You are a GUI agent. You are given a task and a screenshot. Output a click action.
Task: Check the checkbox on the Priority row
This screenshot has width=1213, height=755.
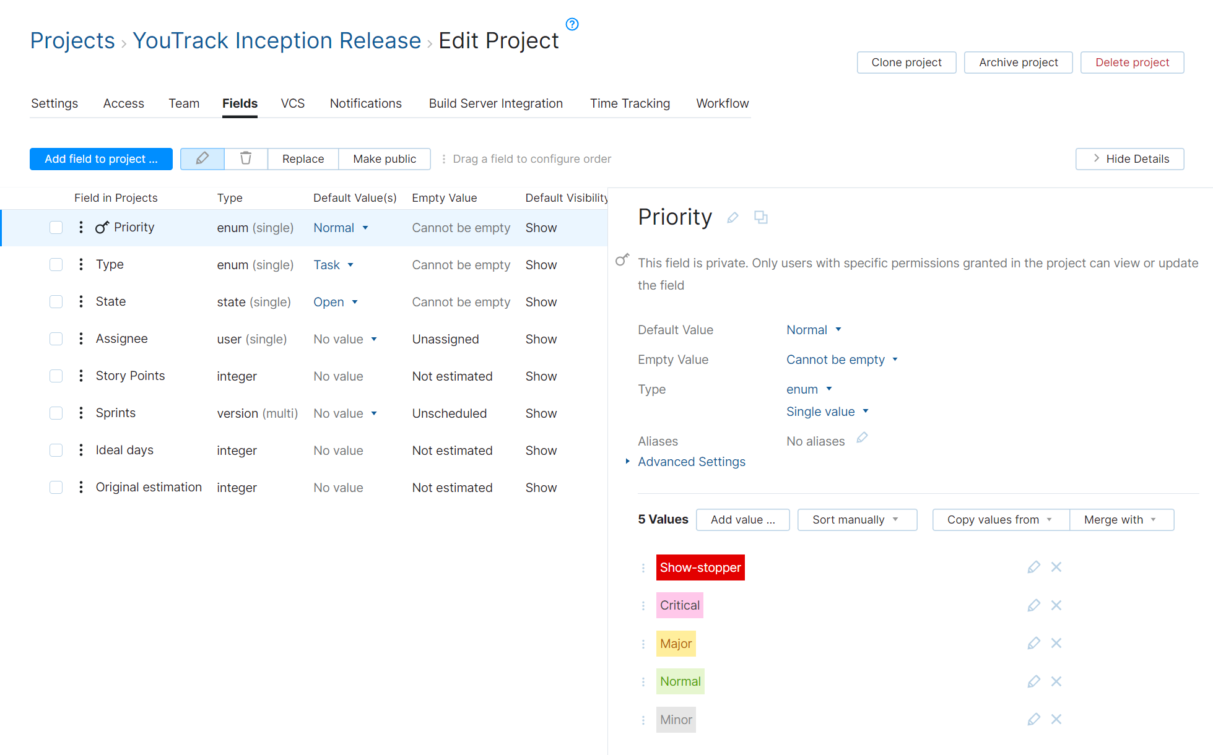tap(56, 227)
